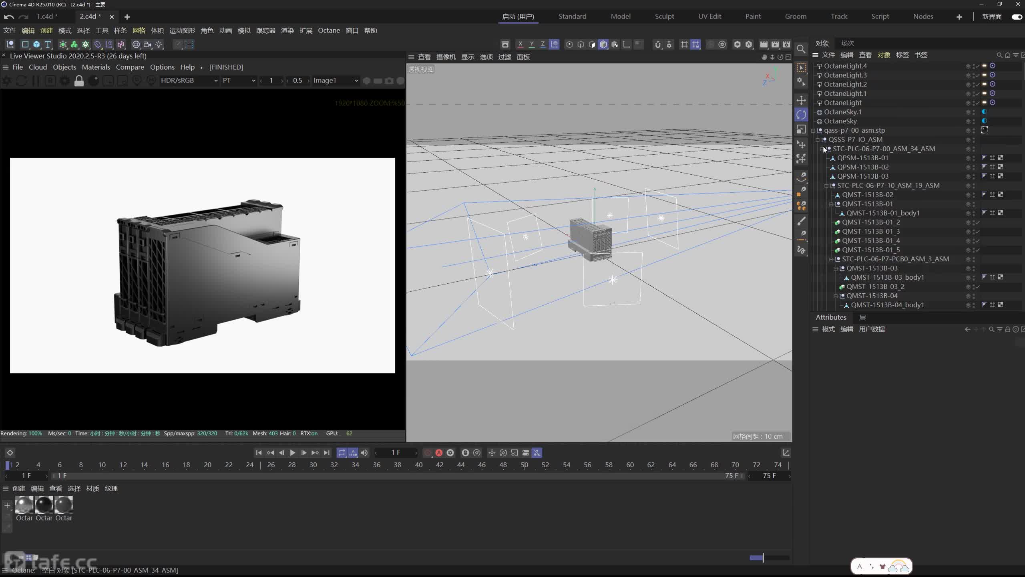1025x577 pixels.
Task: Open the search magnifier in the side toolbar
Action: coord(801,49)
